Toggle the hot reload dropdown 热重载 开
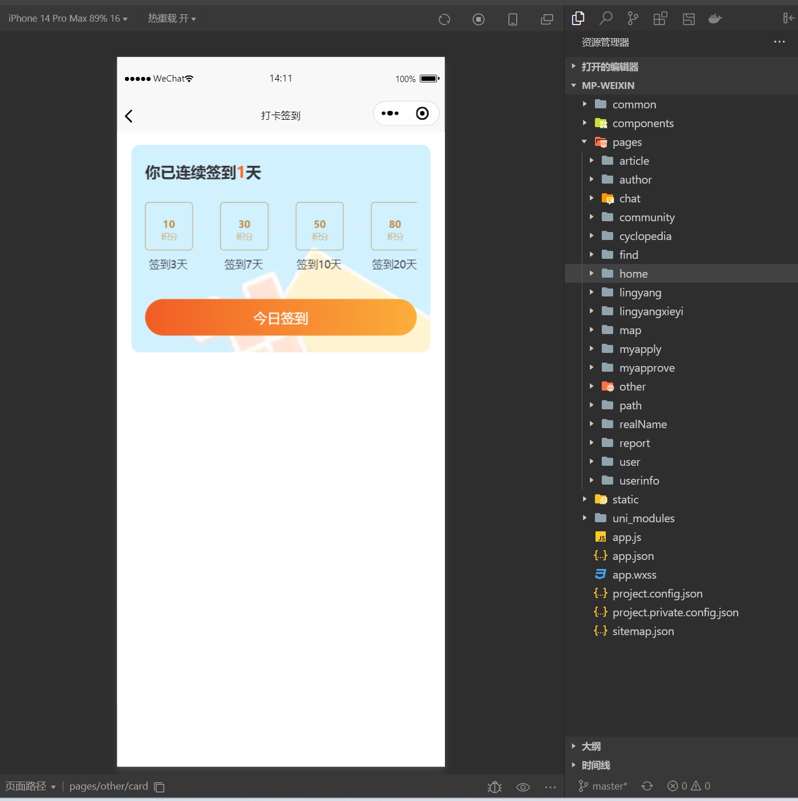This screenshot has width=798, height=801. [x=172, y=19]
